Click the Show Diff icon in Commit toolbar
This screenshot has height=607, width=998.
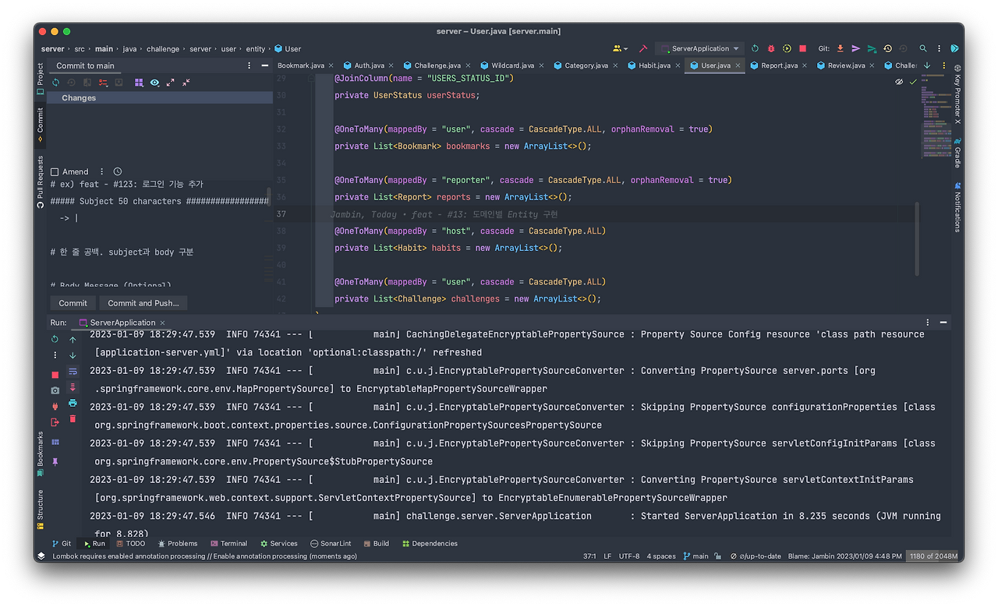click(87, 82)
